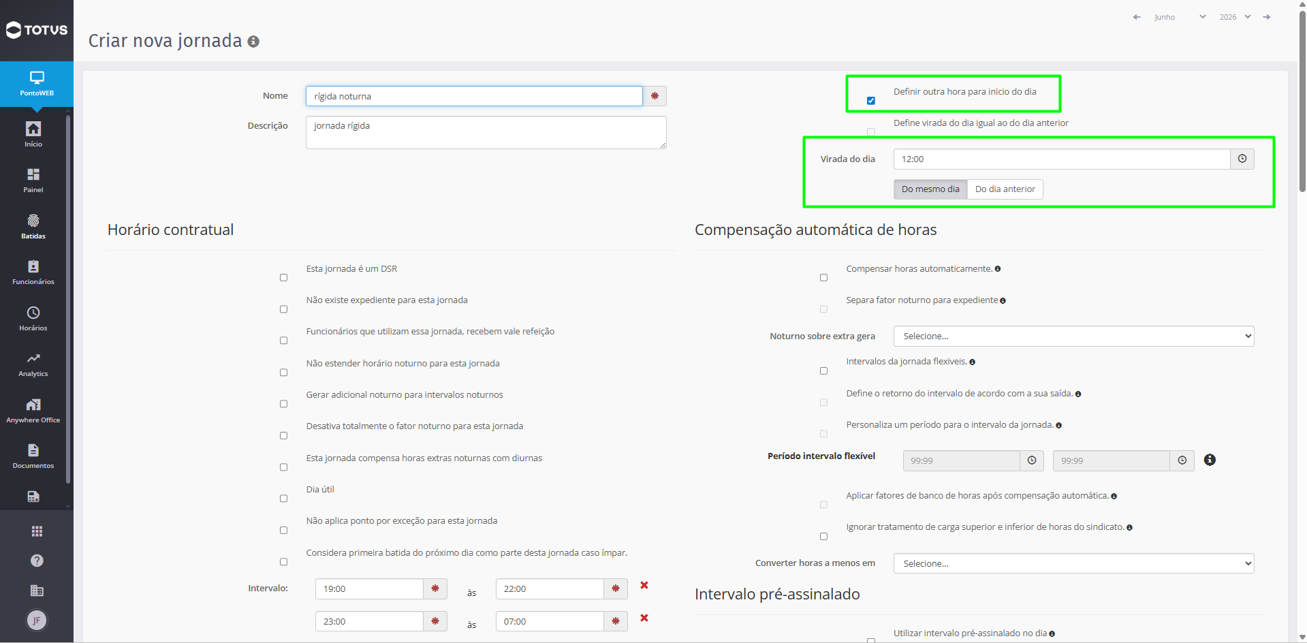Enable Gerar adicional noturno para intervalos noturnos

[x=284, y=404]
